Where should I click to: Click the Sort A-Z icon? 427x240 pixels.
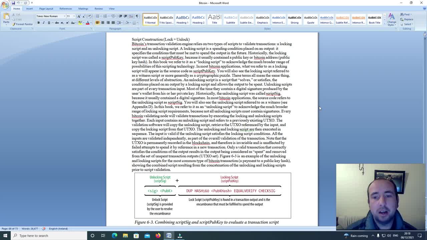pyautogui.click(x=131, y=16)
